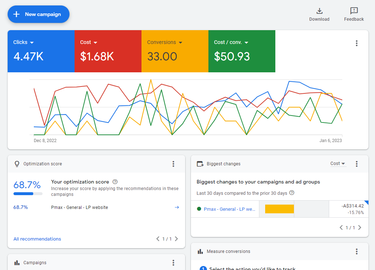Click the 4.47K clicks value
Image resolution: width=375 pixels, height=270 pixels.
28,57
